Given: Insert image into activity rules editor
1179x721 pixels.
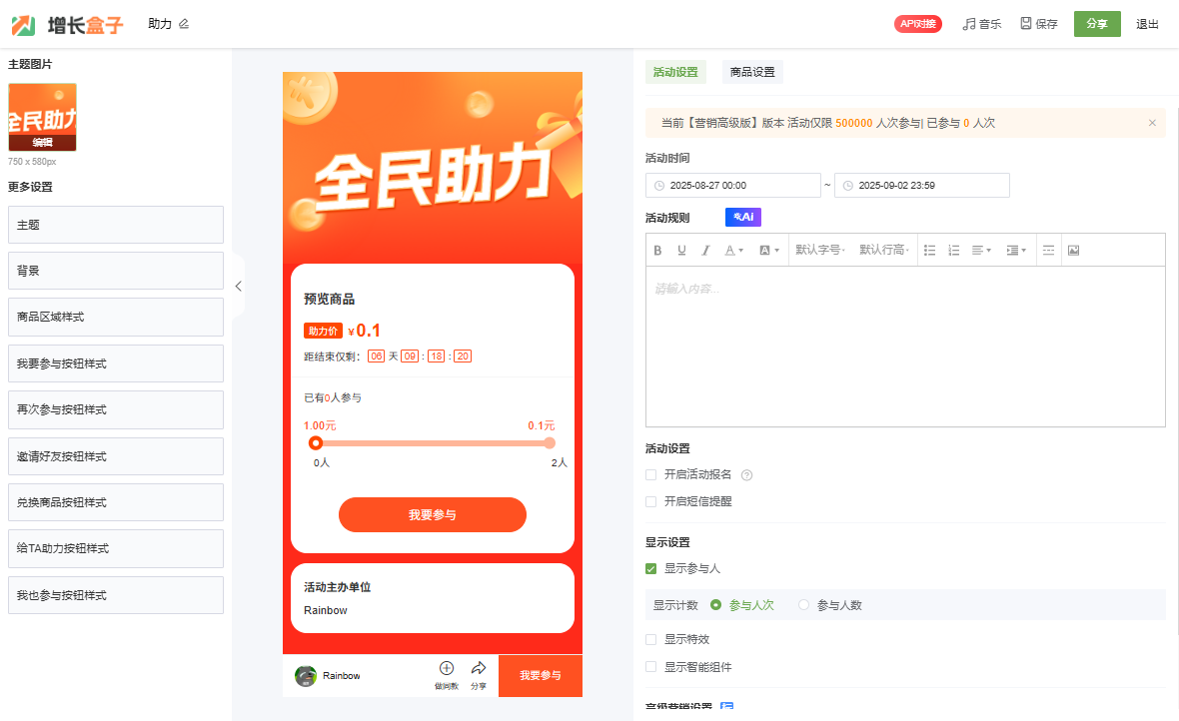Looking at the screenshot, I should pos(1073,251).
